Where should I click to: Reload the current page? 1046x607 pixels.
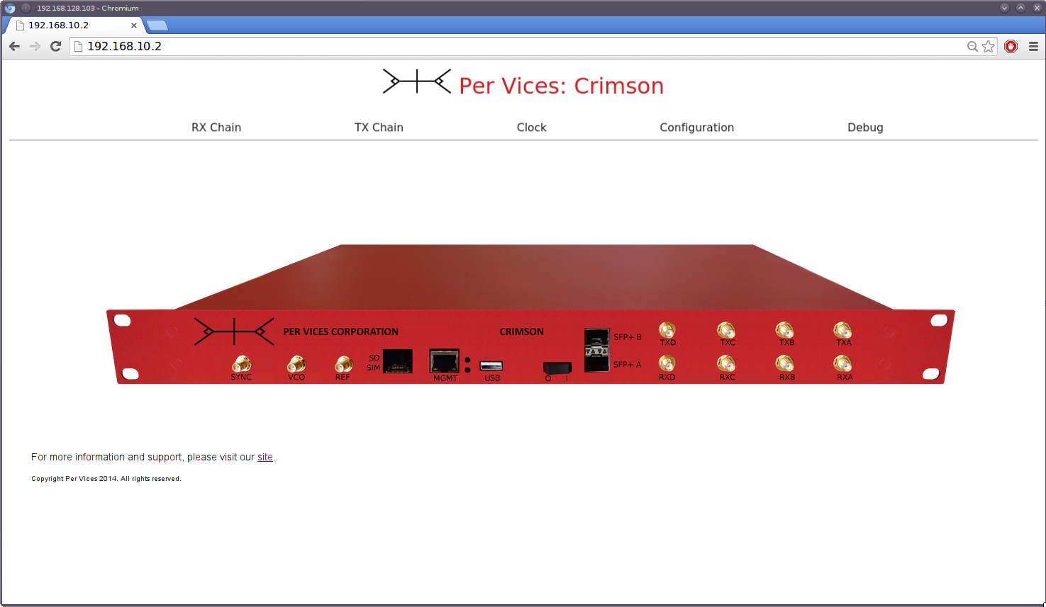point(56,47)
